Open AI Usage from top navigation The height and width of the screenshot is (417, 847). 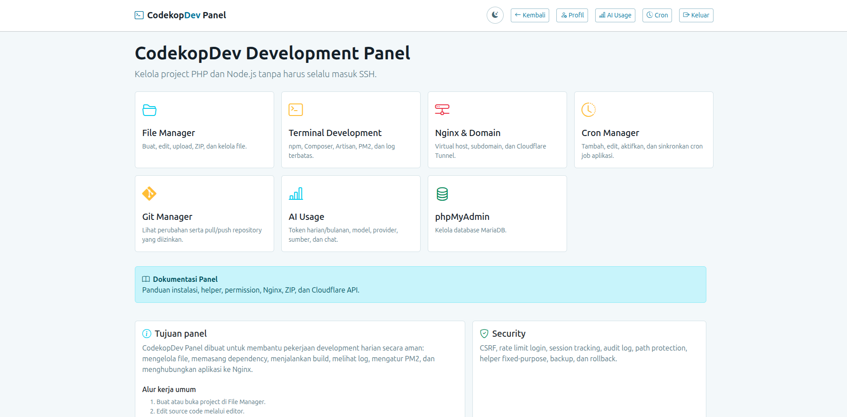click(x=615, y=15)
